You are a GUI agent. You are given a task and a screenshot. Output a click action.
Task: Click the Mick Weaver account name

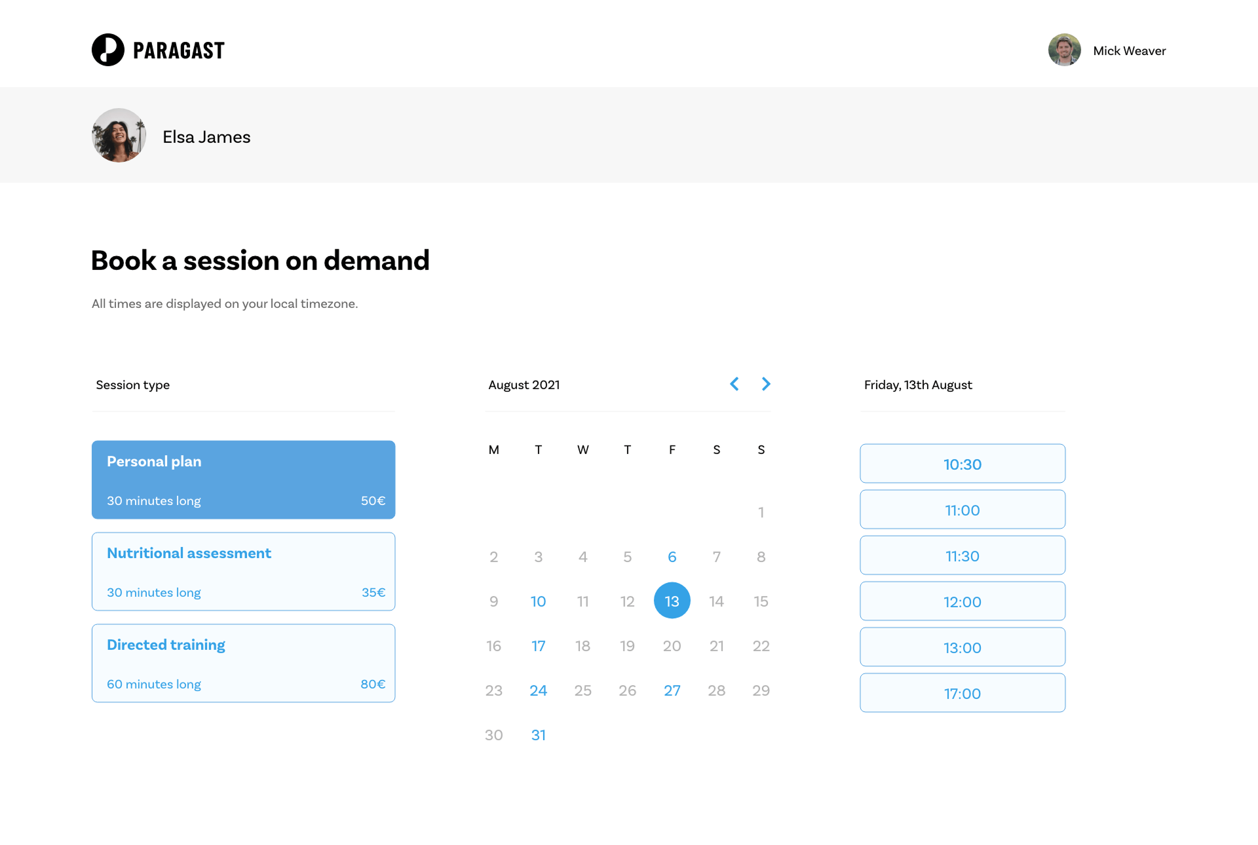1130,50
